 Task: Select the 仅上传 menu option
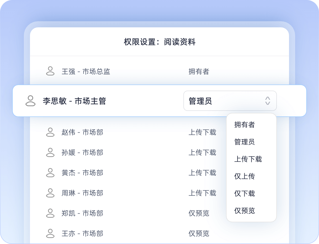click(x=244, y=176)
